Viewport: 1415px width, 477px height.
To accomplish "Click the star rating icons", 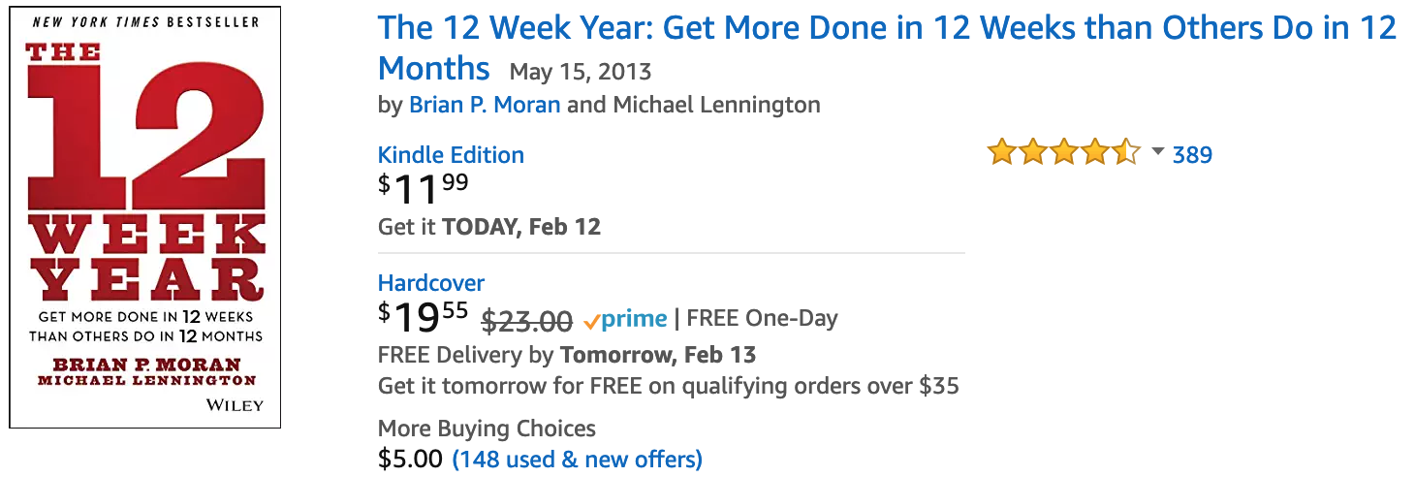I will [1064, 153].
